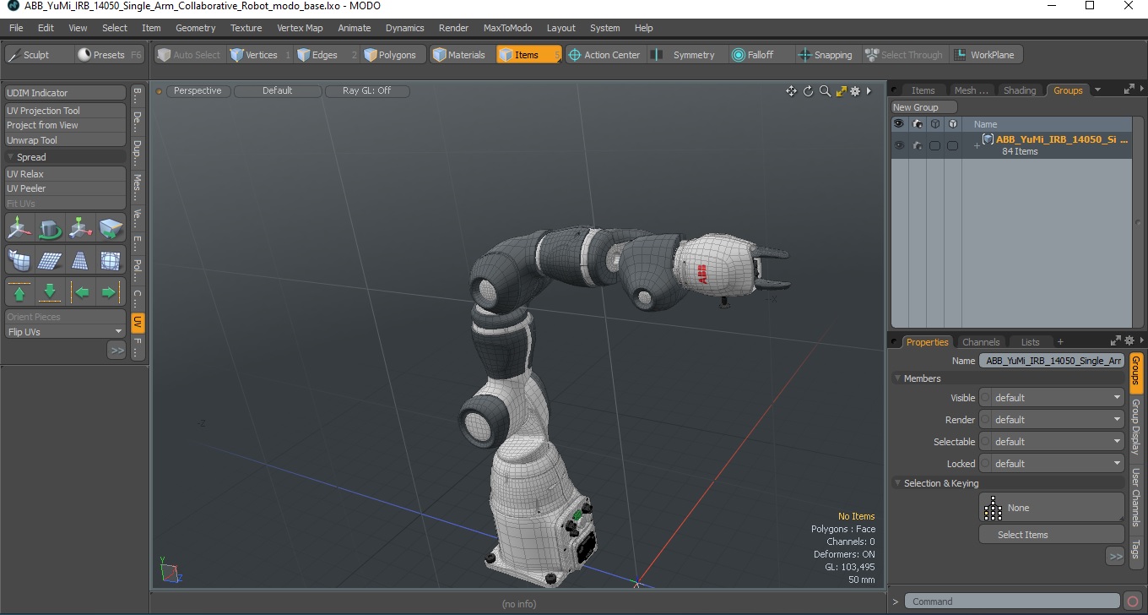The height and width of the screenshot is (615, 1148).
Task: Toggle visibility eye of ABB_YuMi group
Action: click(898, 145)
